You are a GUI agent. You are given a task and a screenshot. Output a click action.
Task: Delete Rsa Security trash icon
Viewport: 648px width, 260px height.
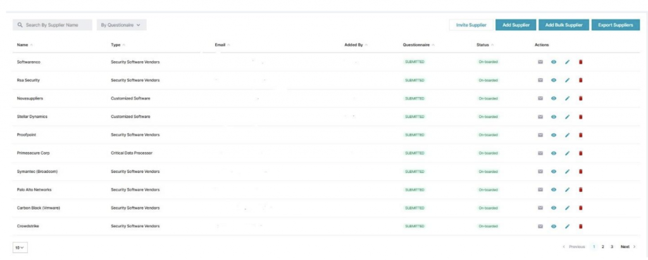(x=581, y=80)
